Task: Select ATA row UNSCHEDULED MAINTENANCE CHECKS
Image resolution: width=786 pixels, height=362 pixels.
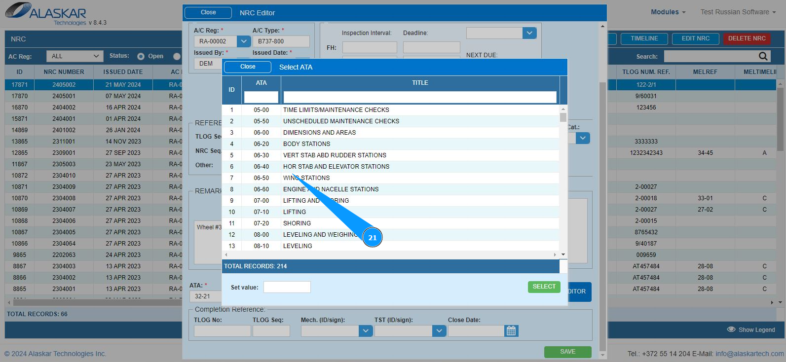Action: [x=391, y=121]
